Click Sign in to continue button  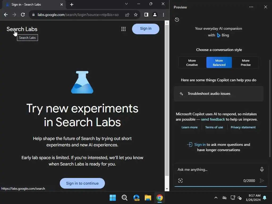coord(82,183)
